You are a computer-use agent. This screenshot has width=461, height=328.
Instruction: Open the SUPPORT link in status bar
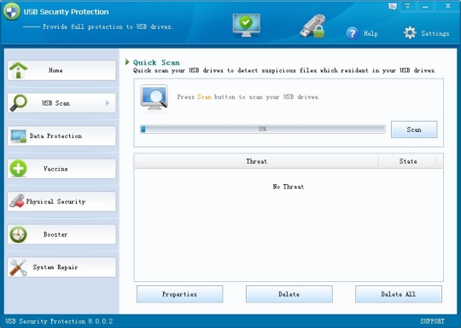(x=432, y=321)
